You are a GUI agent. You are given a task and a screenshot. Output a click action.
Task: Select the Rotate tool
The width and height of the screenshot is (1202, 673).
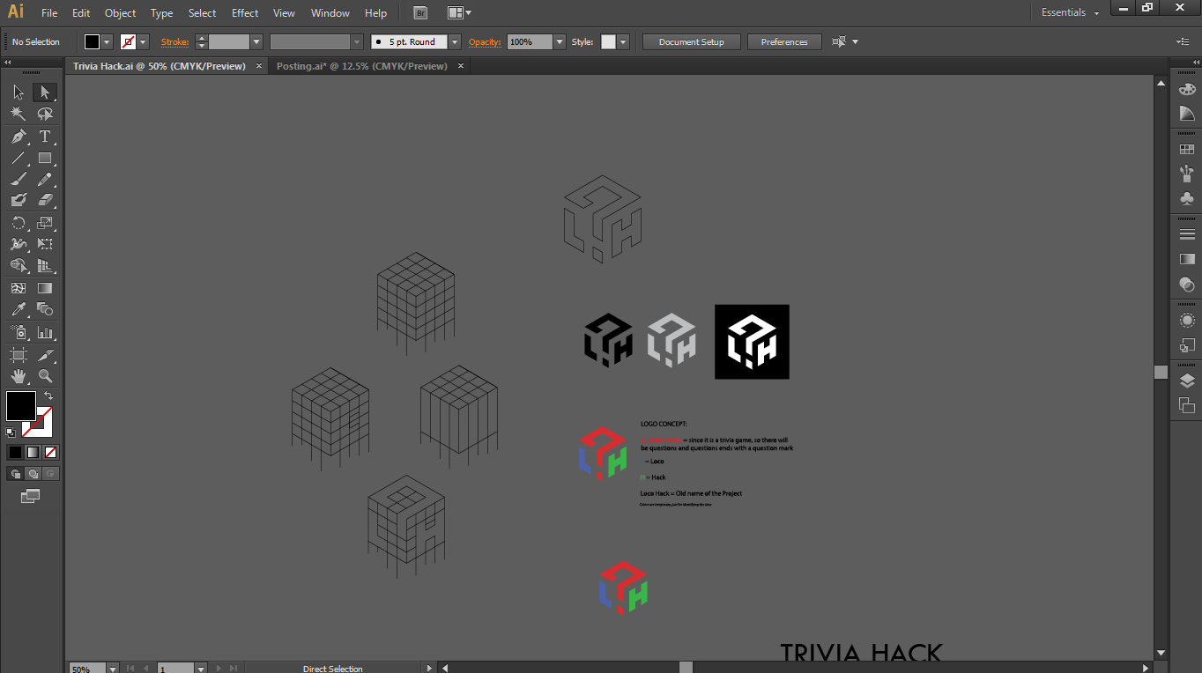(x=18, y=223)
